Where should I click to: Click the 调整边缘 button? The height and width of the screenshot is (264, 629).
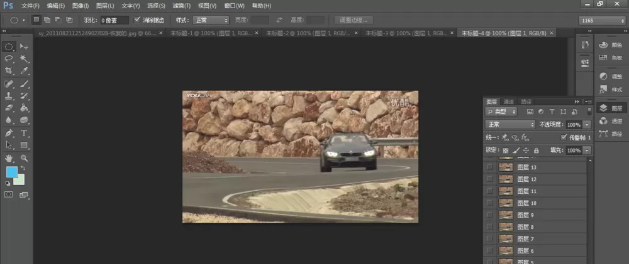tap(353, 20)
